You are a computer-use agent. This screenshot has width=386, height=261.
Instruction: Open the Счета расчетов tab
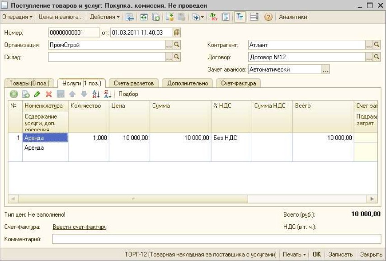[133, 83]
